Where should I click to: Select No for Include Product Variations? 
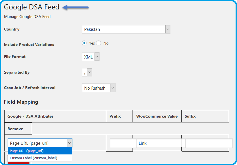[x=99, y=43]
